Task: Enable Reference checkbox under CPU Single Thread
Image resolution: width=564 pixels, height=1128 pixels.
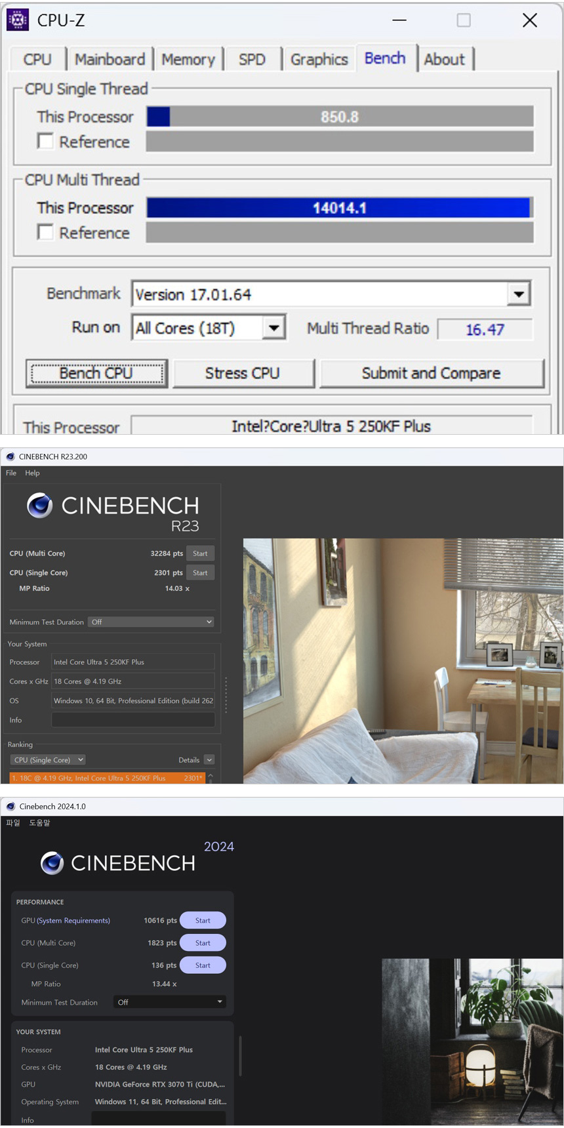Action: click(x=45, y=142)
